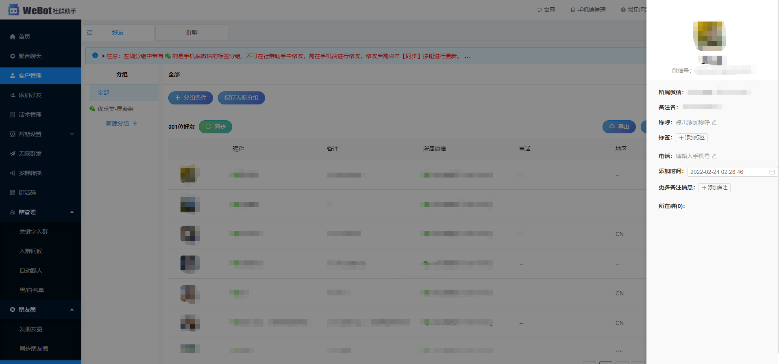Click the 首页 home icon

(x=13, y=37)
